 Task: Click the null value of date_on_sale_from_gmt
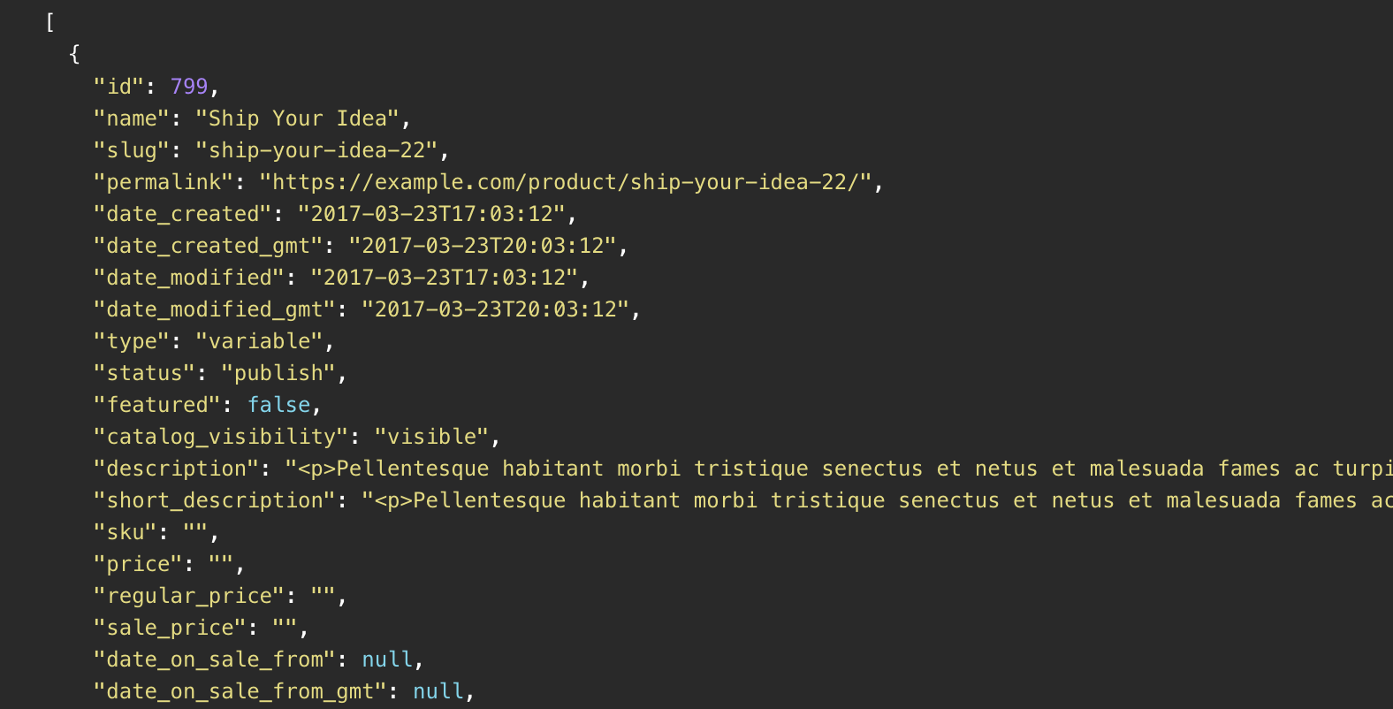tap(438, 691)
